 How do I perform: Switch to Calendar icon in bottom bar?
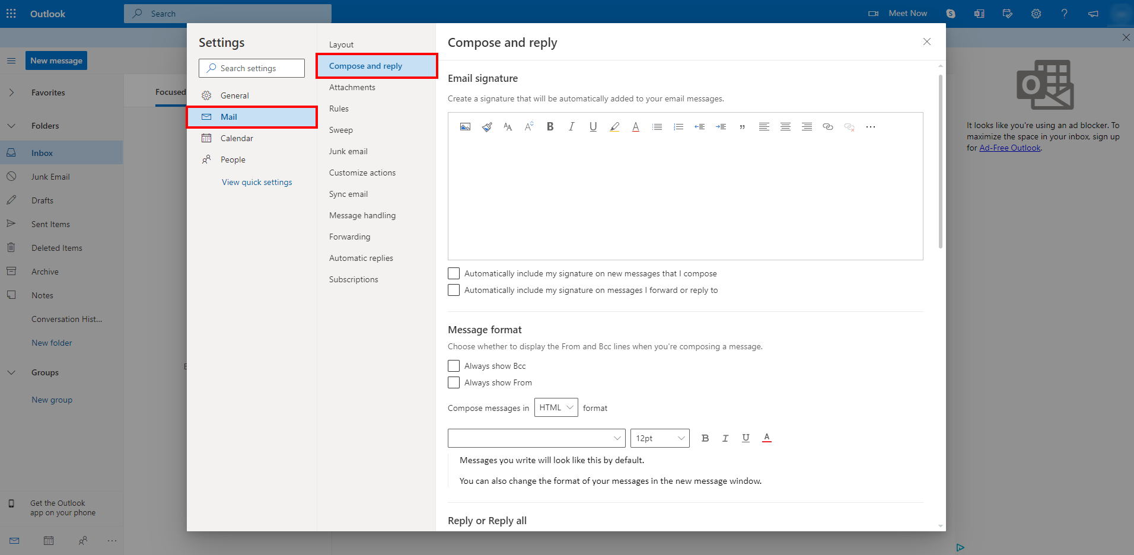[49, 540]
